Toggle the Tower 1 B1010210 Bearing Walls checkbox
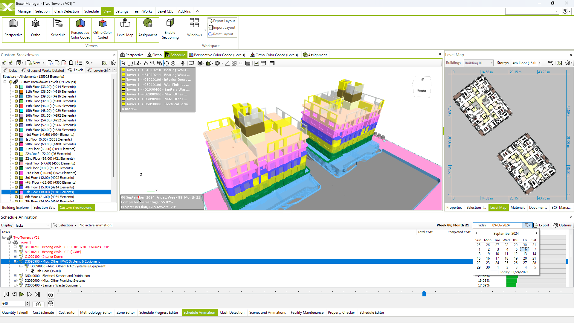This screenshot has width=574, height=323. coord(123,70)
